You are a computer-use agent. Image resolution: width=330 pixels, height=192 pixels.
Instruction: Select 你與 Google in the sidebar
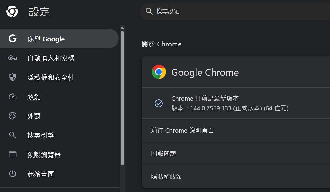46,39
